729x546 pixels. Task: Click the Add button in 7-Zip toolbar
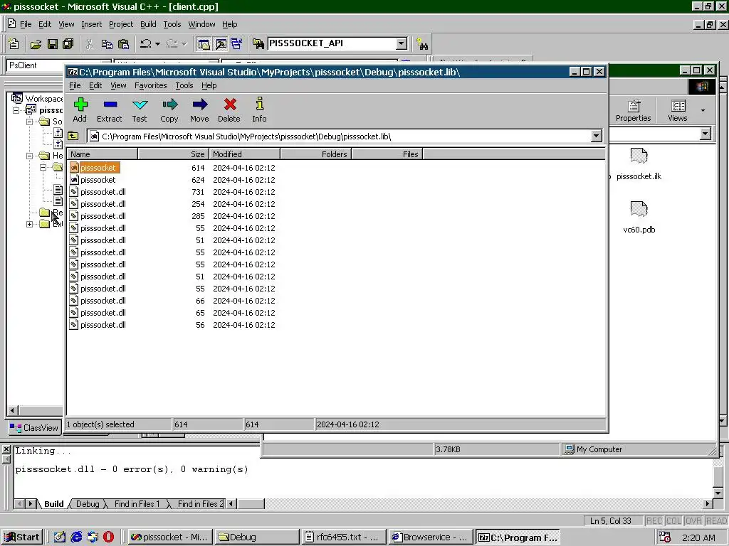[80, 110]
